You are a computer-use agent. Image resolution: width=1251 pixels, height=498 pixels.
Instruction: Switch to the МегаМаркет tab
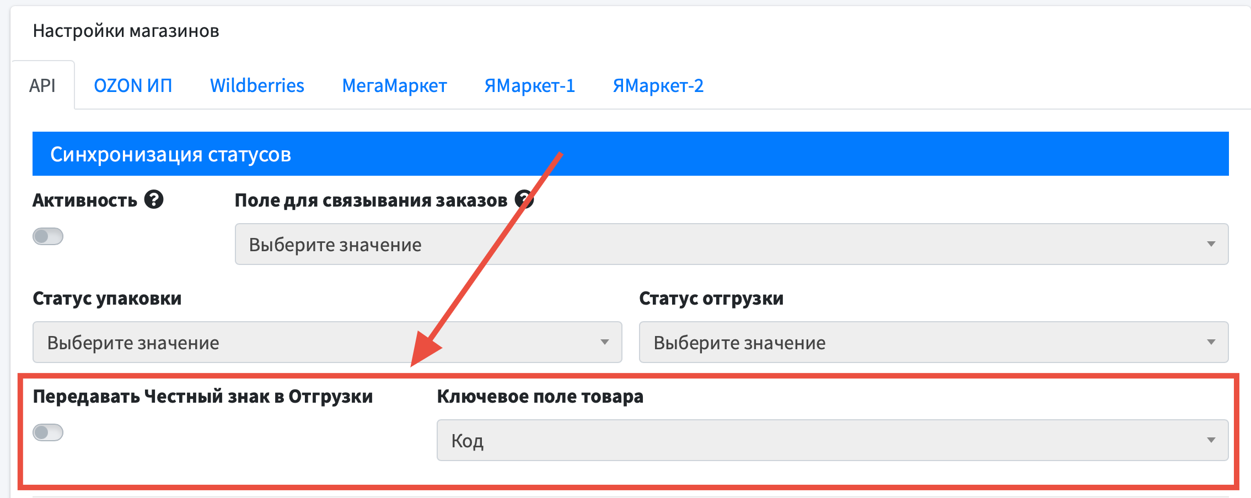[394, 85]
